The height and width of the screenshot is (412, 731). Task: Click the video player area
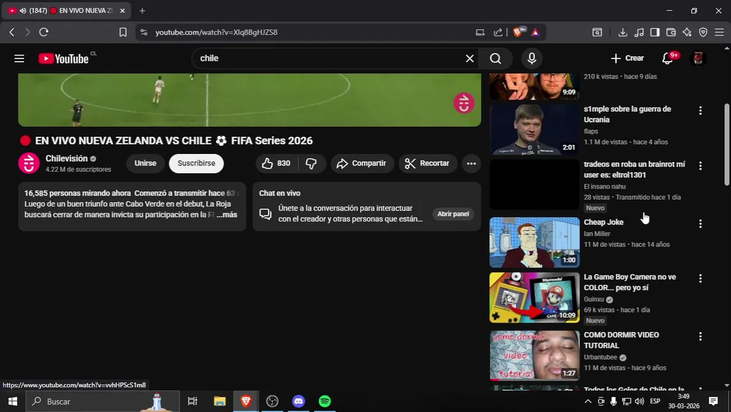[x=249, y=100]
